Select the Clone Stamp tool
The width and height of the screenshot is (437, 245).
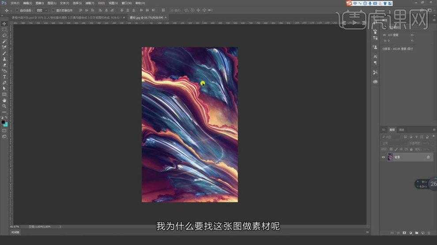(4, 59)
